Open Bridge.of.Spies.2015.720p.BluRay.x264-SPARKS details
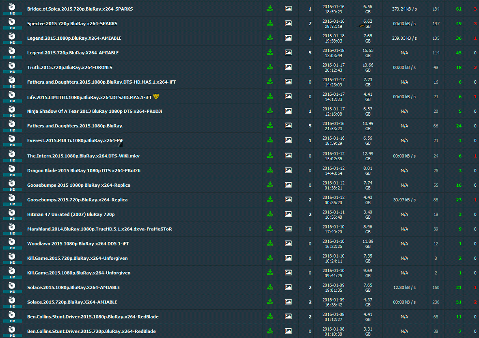The width and height of the screenshot is (479, 338). click(x=80, y=9)
